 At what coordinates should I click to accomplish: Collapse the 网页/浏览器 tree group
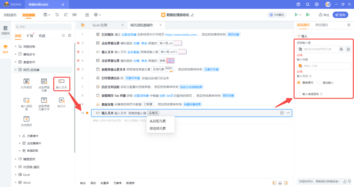click(x=16, y=70)
